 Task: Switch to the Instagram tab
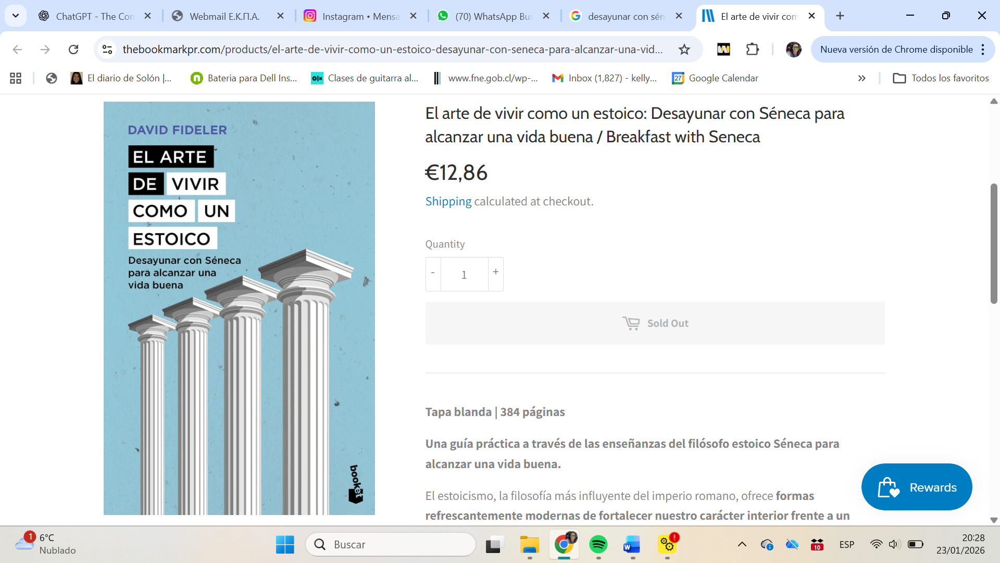(360, 16)
